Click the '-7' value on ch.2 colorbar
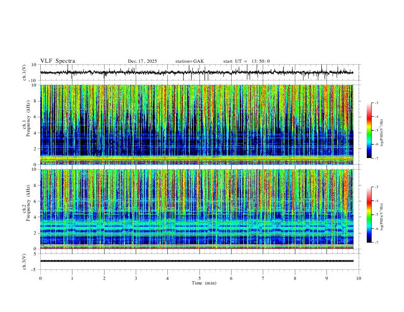 pos(376,242)
